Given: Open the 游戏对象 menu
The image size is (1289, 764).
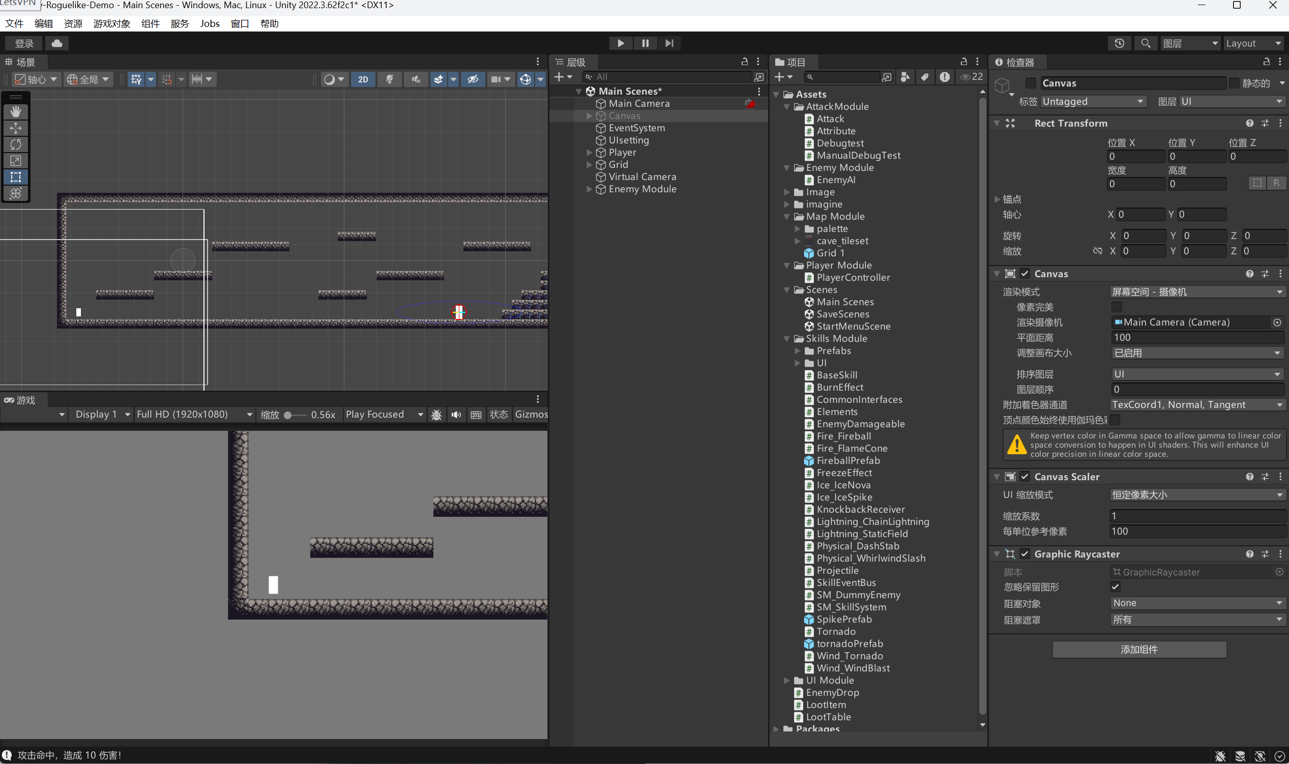Looking at the screenshot, I should [x=112, y=24].
